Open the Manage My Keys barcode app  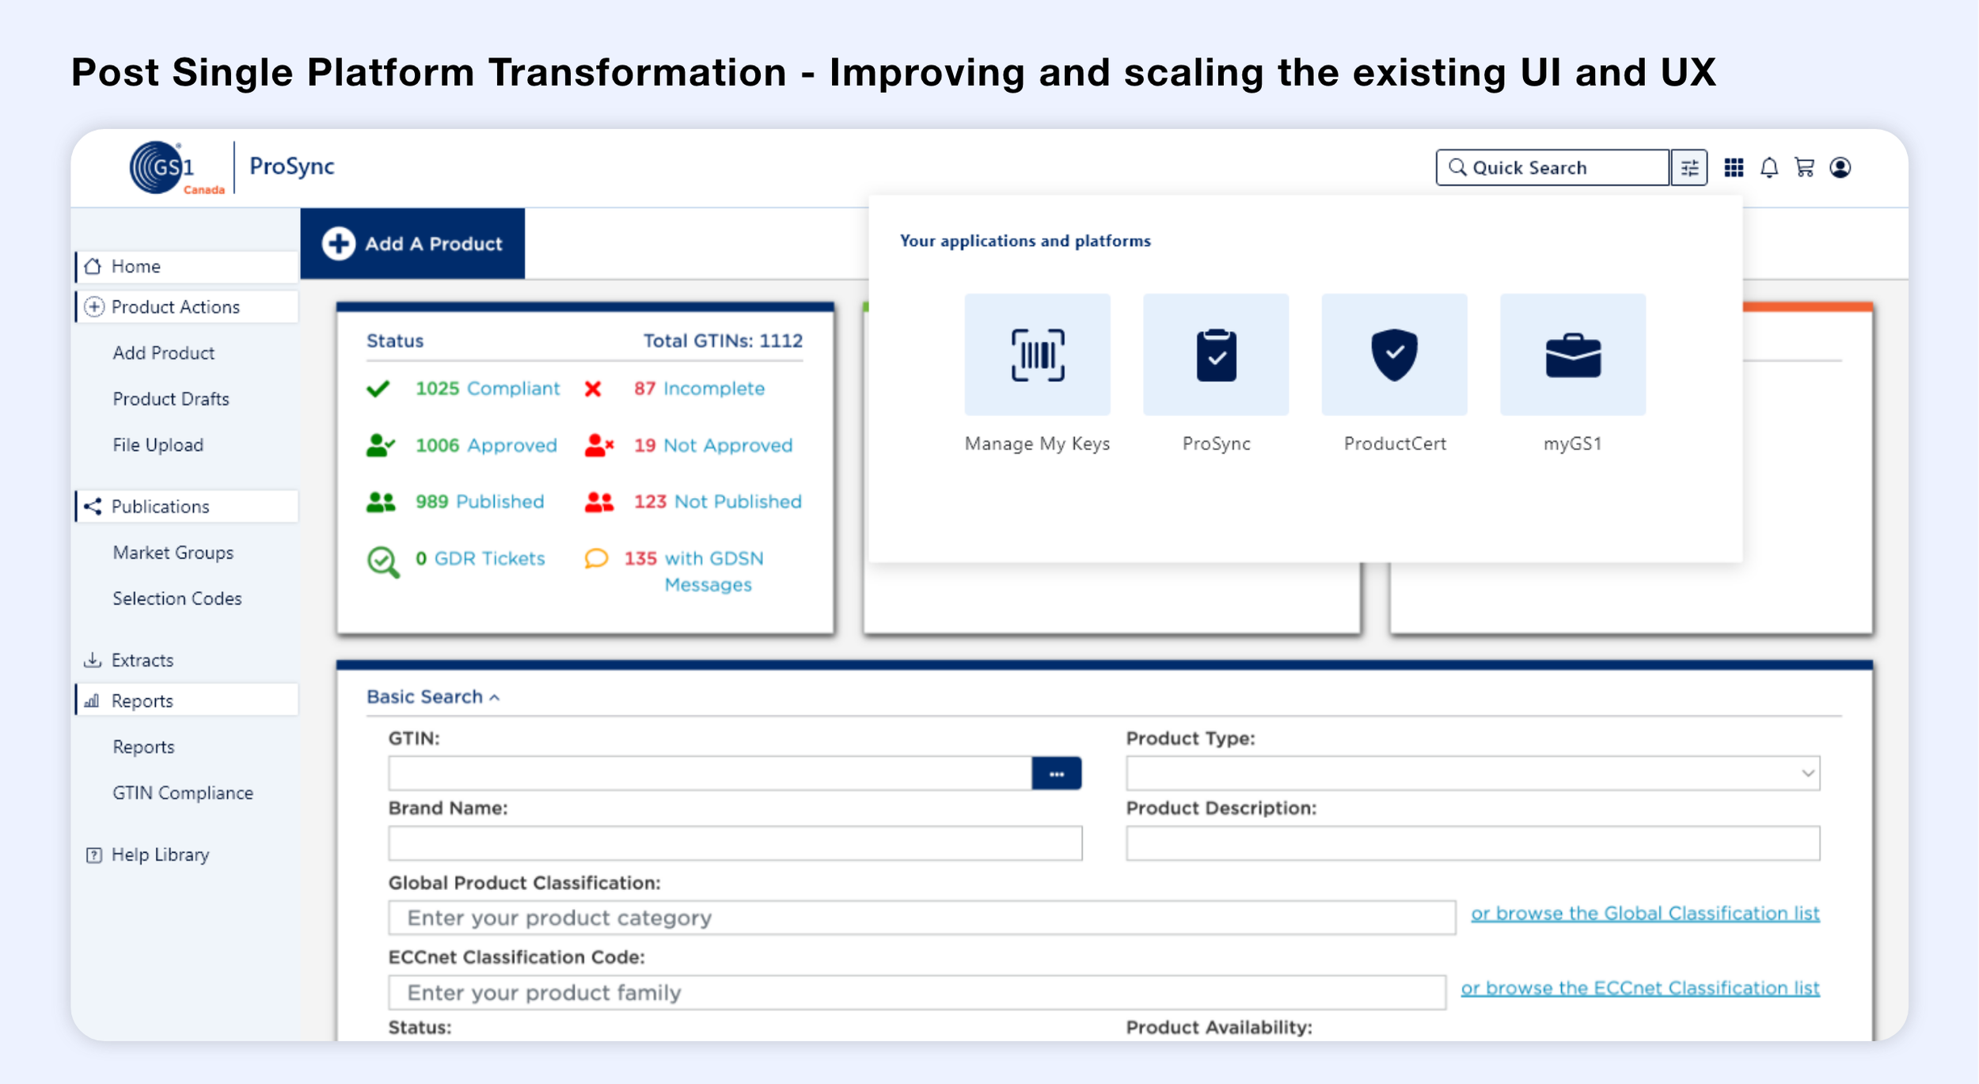point(1037,355)
